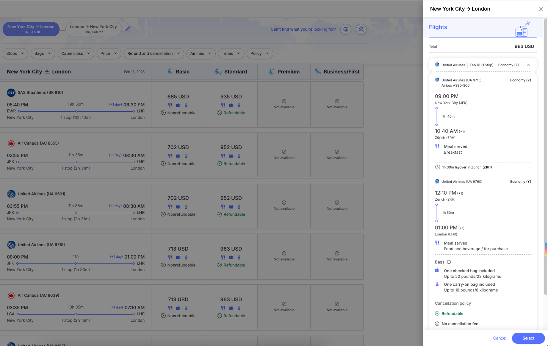Open the Cabin class filter dropdown

76,53
